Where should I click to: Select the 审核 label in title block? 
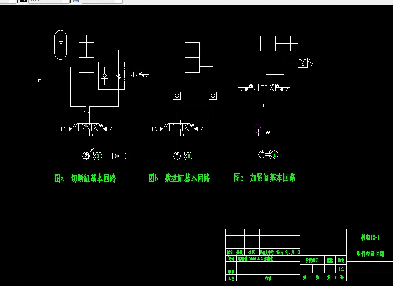[231, 272]
